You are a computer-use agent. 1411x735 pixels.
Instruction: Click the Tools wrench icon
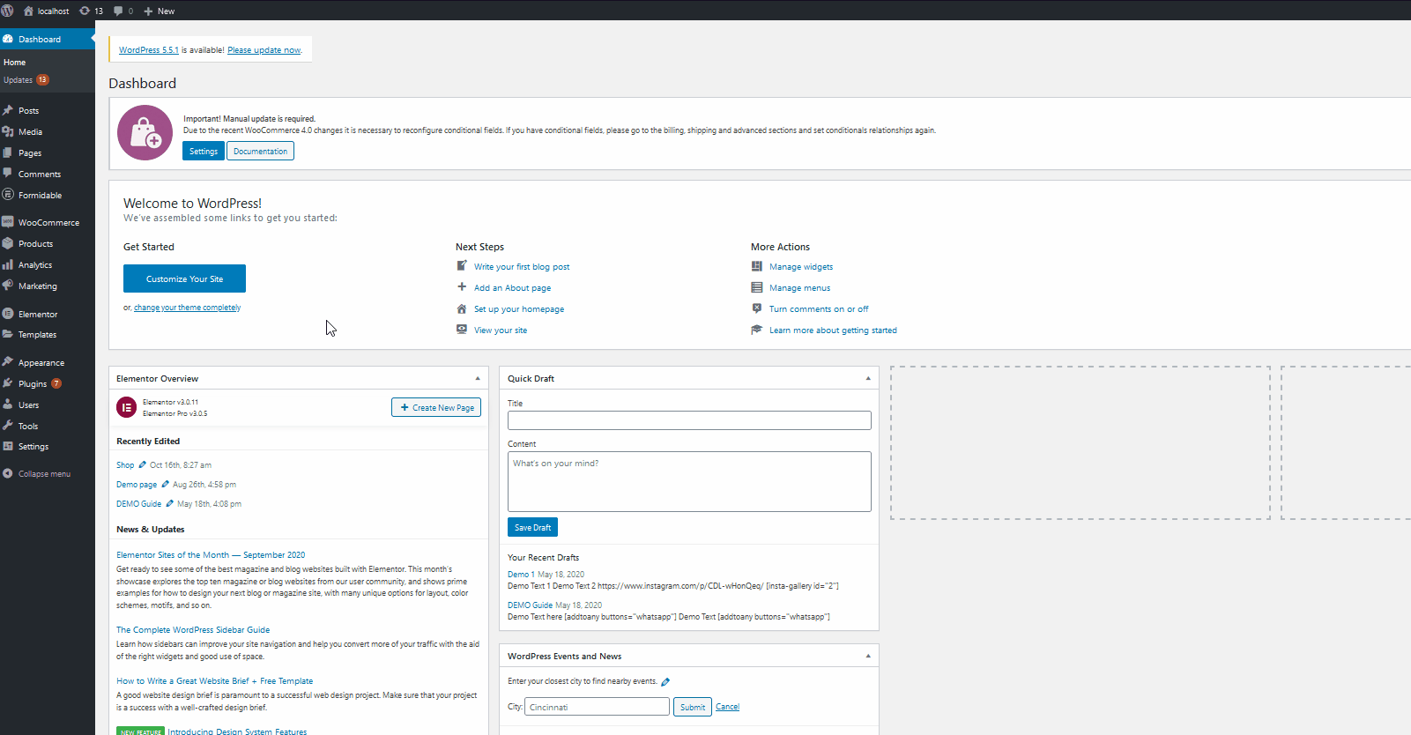click(8, 426)
